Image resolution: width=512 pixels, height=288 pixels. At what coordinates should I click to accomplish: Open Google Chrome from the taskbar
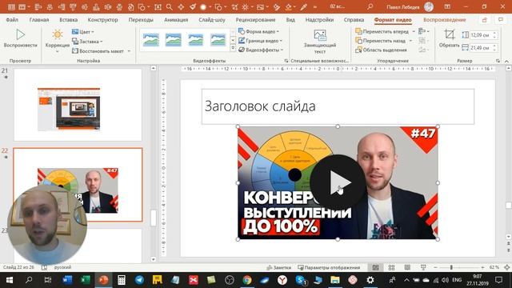click(247, 280)
